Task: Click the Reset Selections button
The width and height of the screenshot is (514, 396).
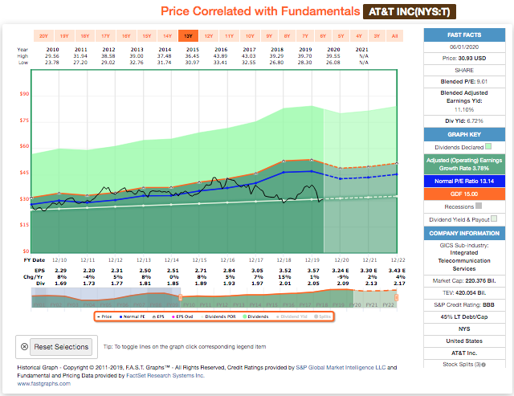Action: click(x=61, y=347)
